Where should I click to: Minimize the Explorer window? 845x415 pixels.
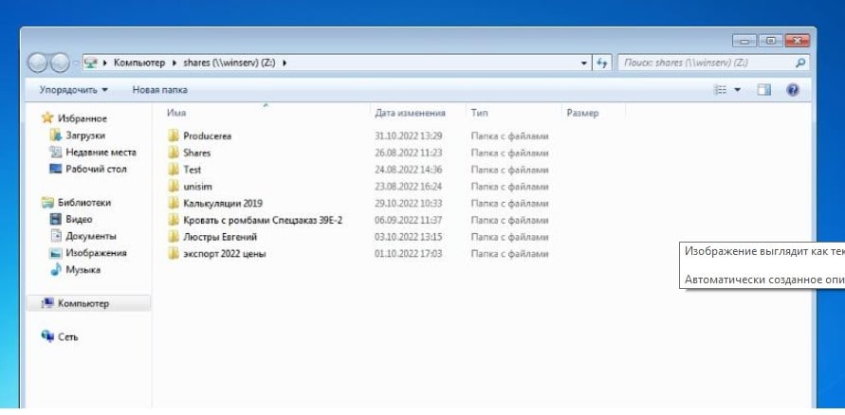744,41
